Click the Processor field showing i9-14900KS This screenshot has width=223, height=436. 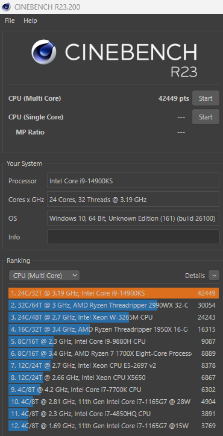(133, 181)
